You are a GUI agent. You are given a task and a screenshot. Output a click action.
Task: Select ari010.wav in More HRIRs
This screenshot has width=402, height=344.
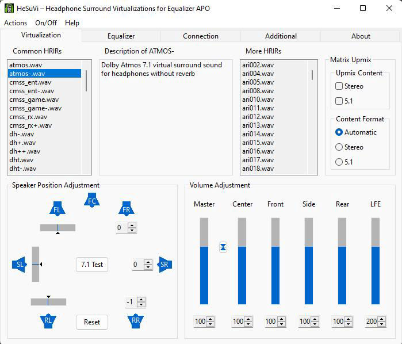click(274, 100)
